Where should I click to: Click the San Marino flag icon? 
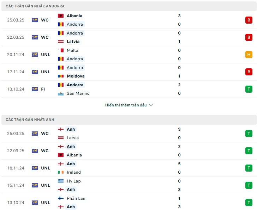(61, 93)
